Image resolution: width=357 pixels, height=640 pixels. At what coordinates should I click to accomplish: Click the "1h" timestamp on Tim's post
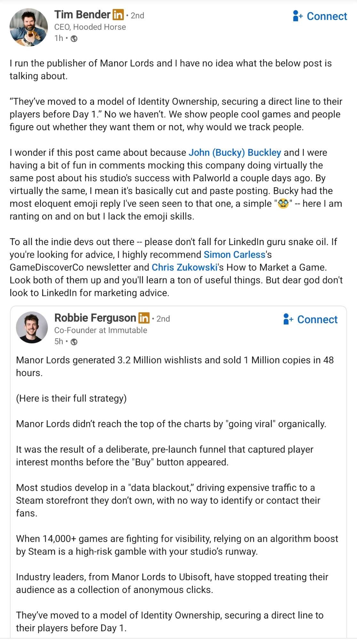tap(59, 38)
